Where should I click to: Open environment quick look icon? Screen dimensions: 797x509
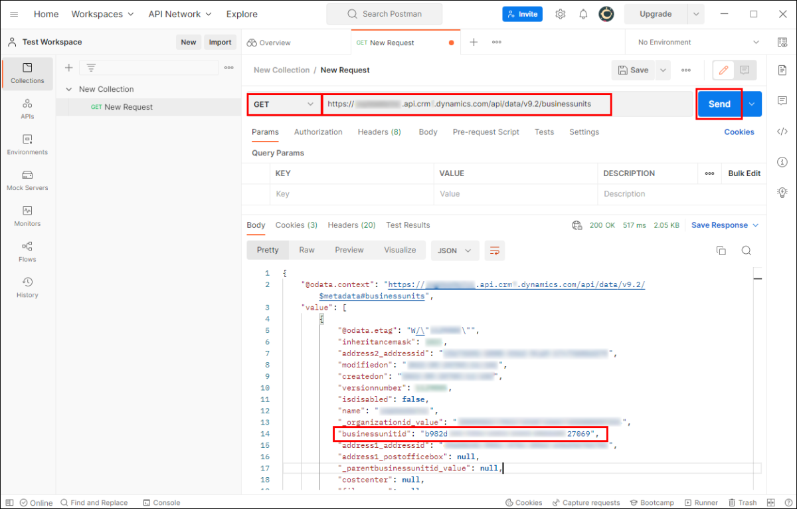click(782, 42)
